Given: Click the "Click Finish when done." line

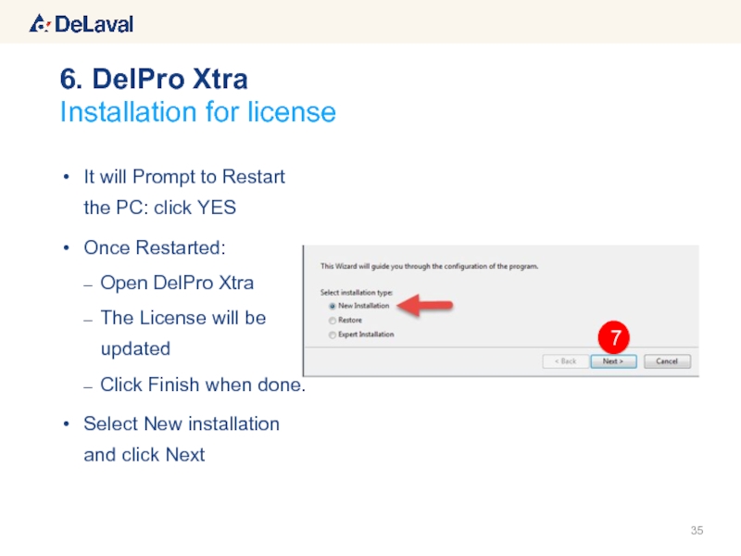Looking at the screenshot, I should pyautogui.click(x=202, y=384).
